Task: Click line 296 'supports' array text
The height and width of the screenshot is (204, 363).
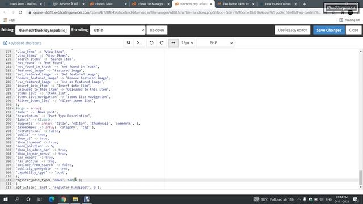Action: click(78, 124)
